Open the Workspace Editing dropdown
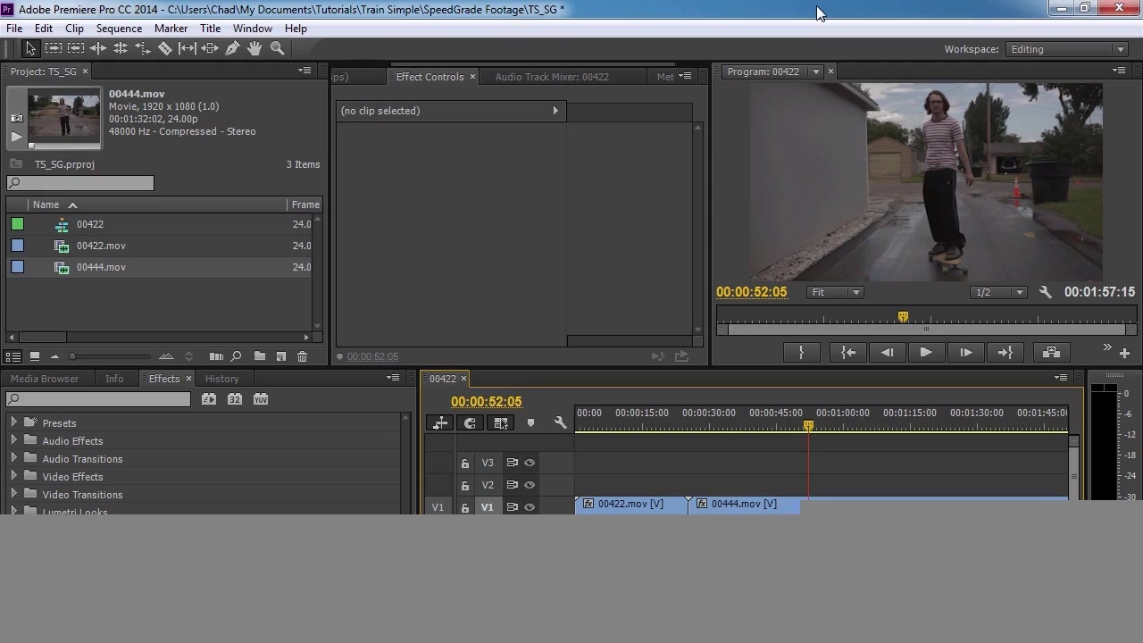 tap(1067, 49)
